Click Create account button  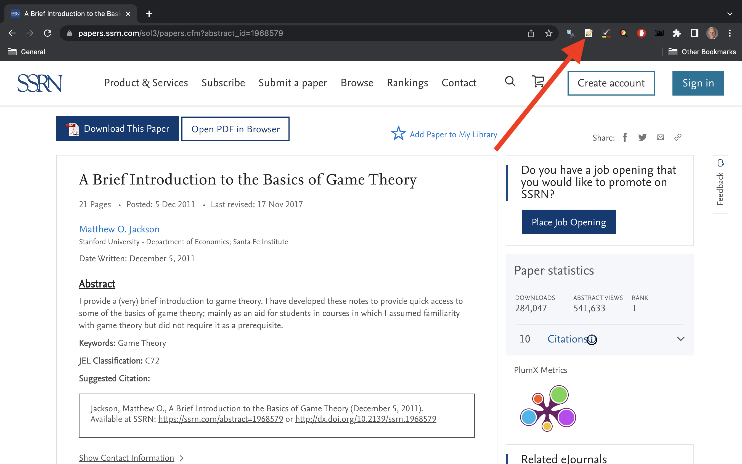[611, 83]
